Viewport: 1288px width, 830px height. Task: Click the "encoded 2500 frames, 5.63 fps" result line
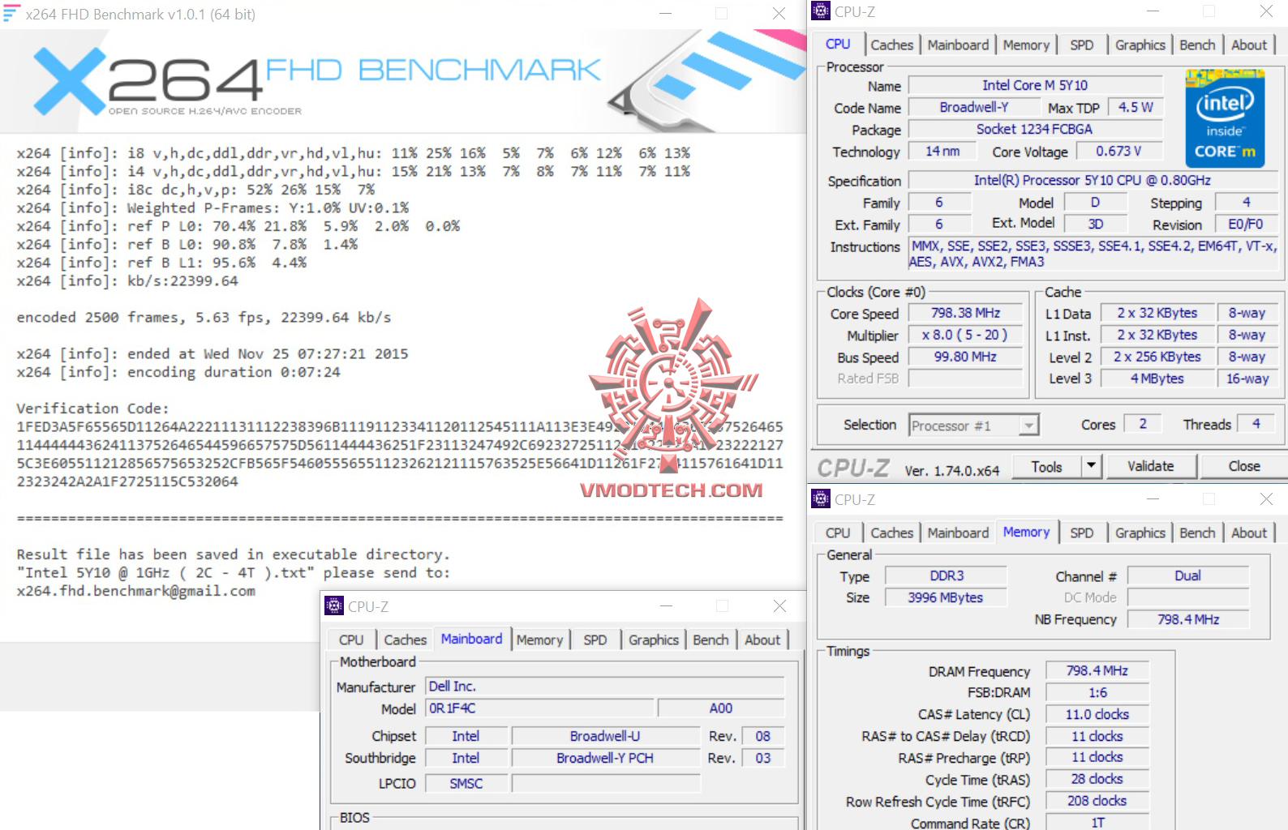tap(204, 317)
